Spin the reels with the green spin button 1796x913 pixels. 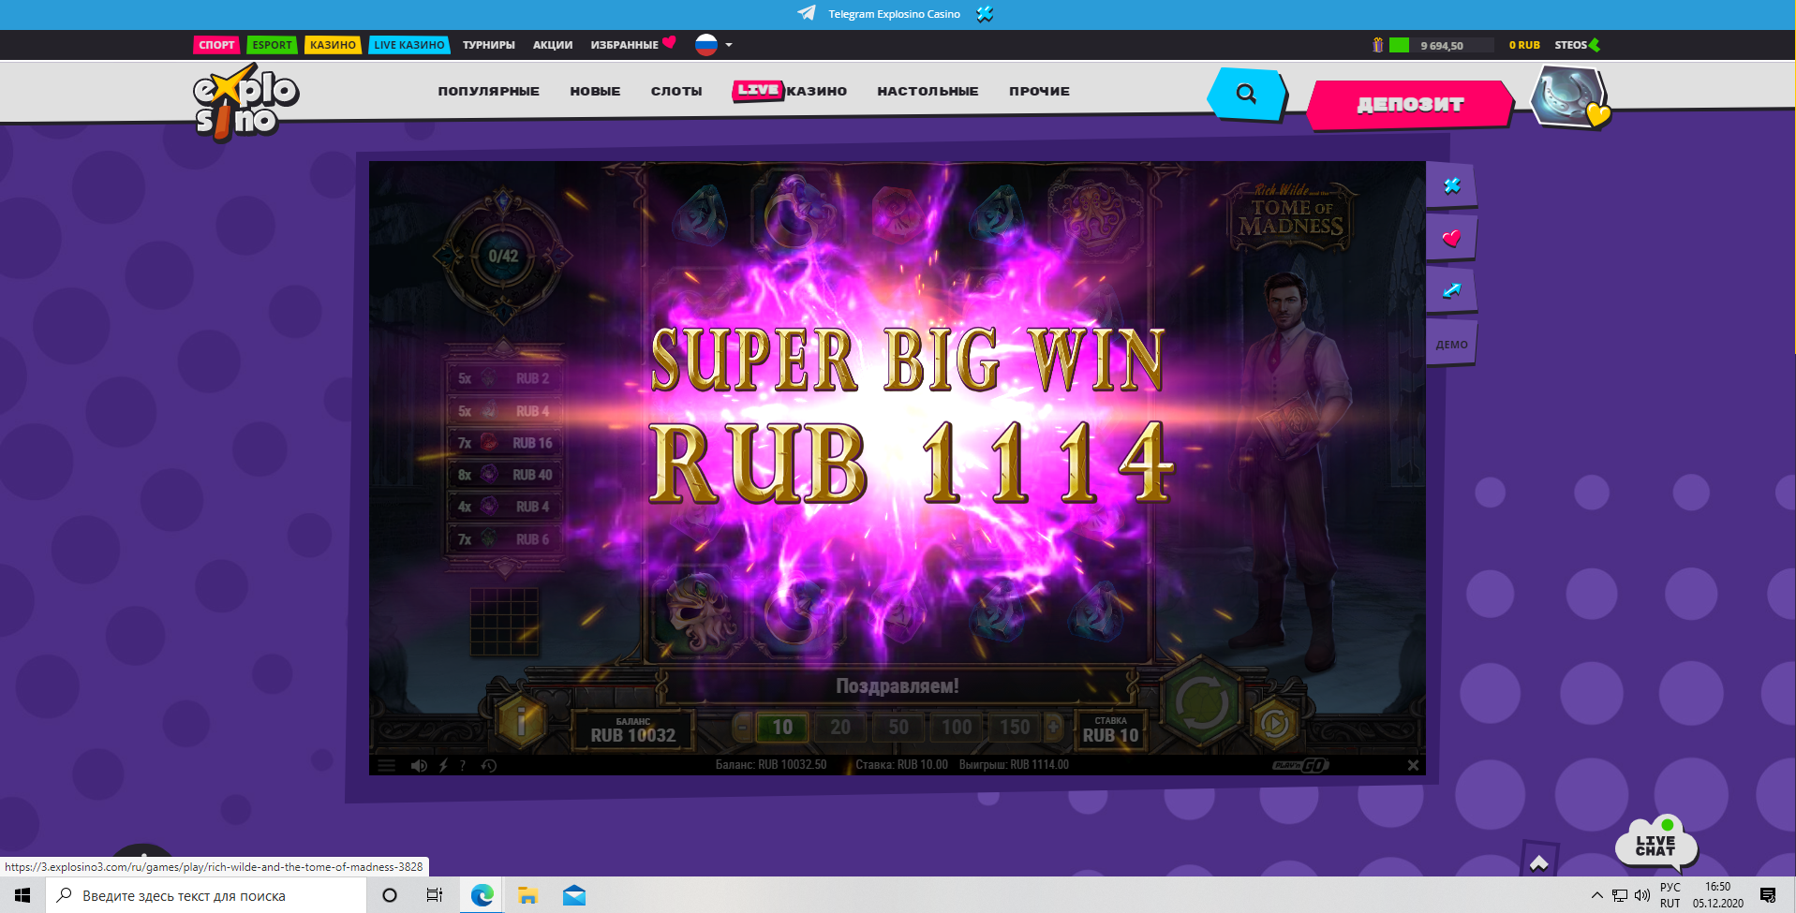pyautogui.click(x=1202, y=703)
